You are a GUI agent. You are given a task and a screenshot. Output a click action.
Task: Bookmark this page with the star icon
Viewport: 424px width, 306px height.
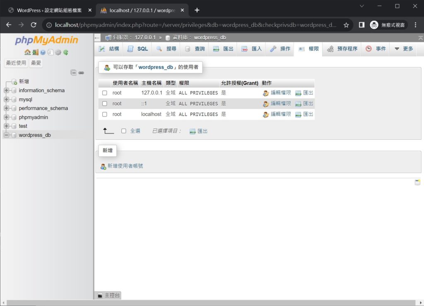point(346,25)
